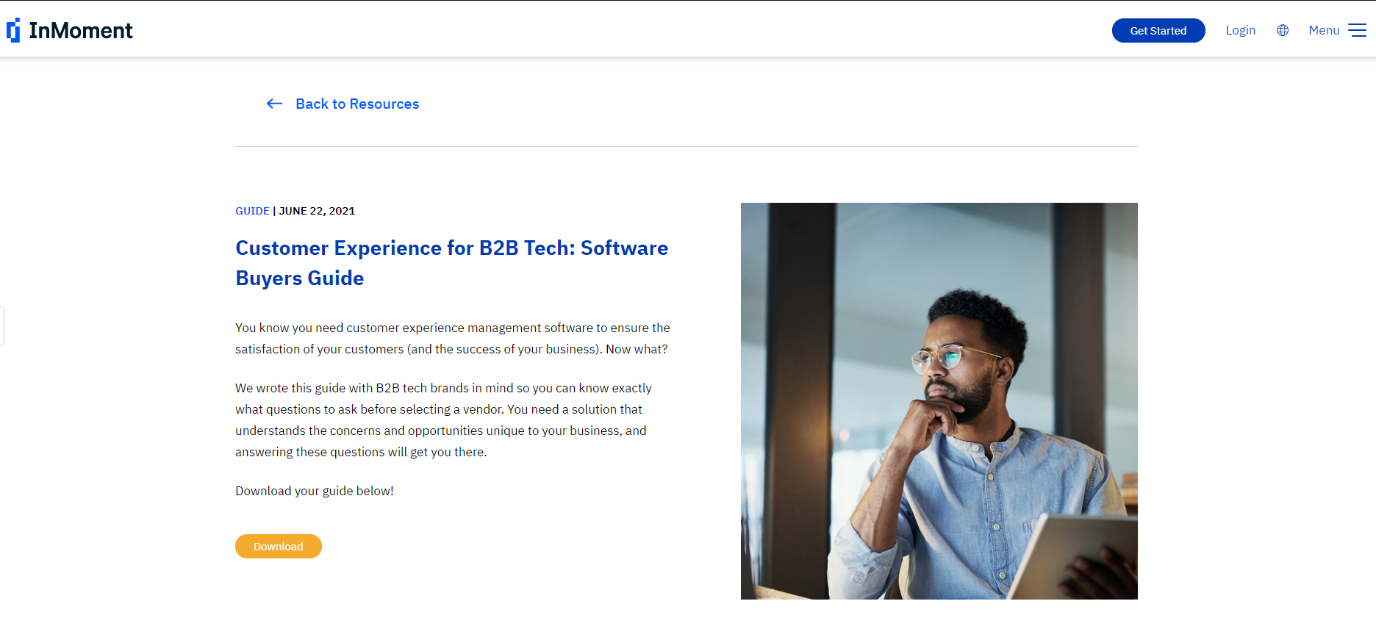Click the 'Download your guide below!' text
1376x626 pixels.
[x=315, y=491]
